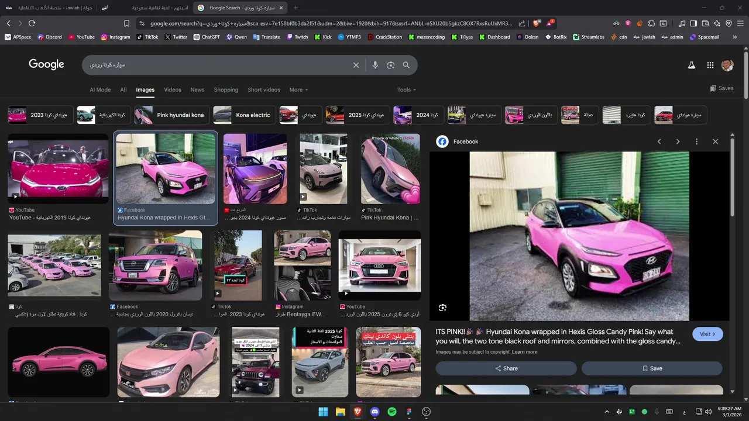Select the Kona electric suggestion chip

point(244,115)
